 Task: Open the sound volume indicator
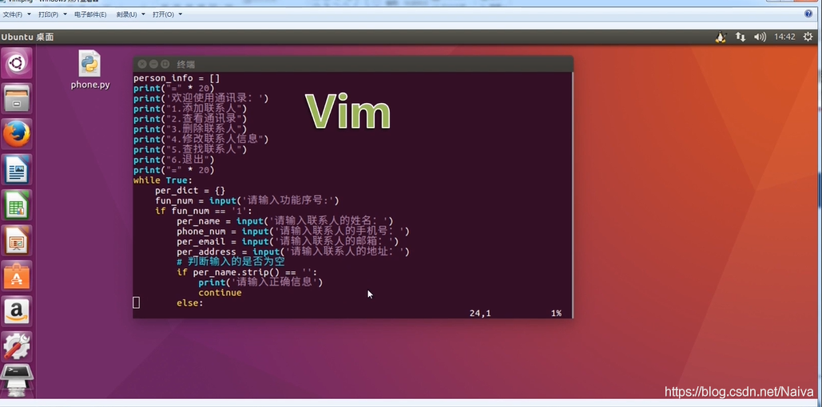click(x=760, y=38)
